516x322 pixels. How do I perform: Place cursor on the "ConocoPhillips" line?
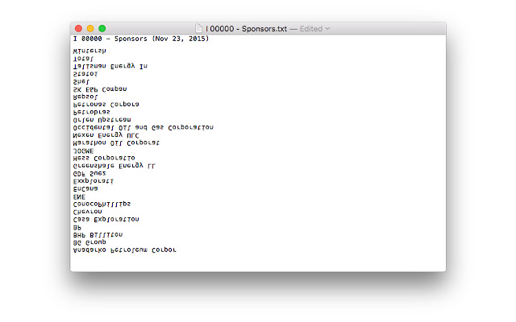102,204
